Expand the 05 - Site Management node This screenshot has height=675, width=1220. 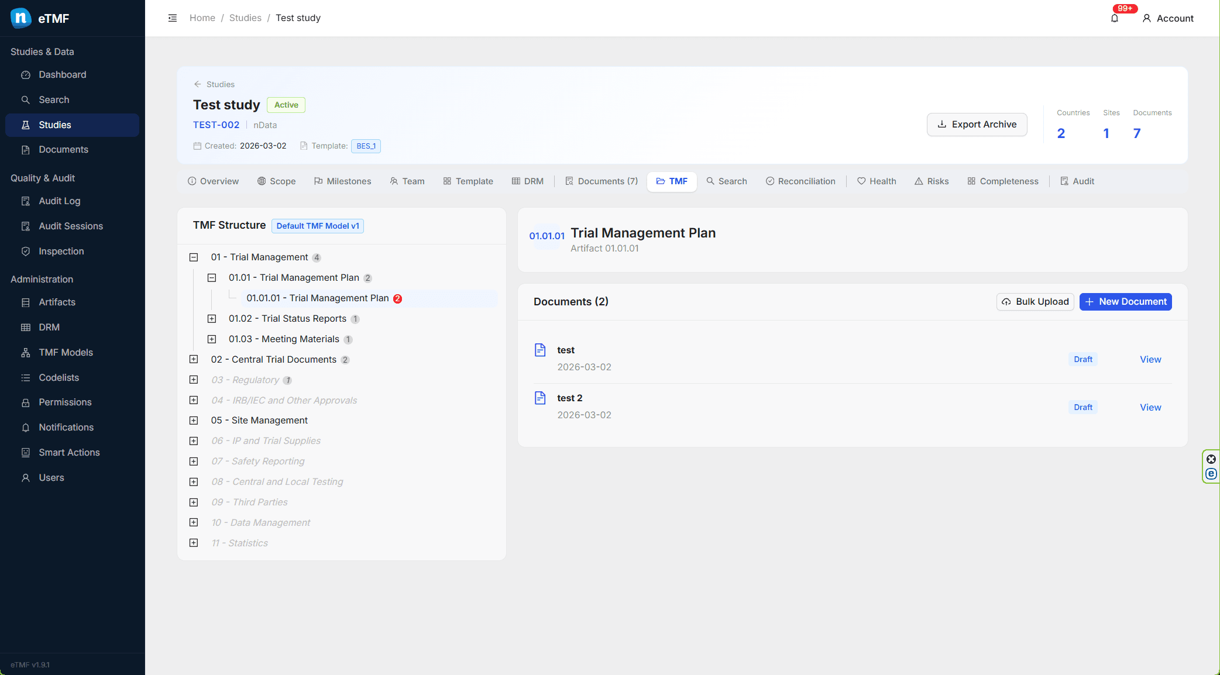pyautogui.click(x=194, y=421)
